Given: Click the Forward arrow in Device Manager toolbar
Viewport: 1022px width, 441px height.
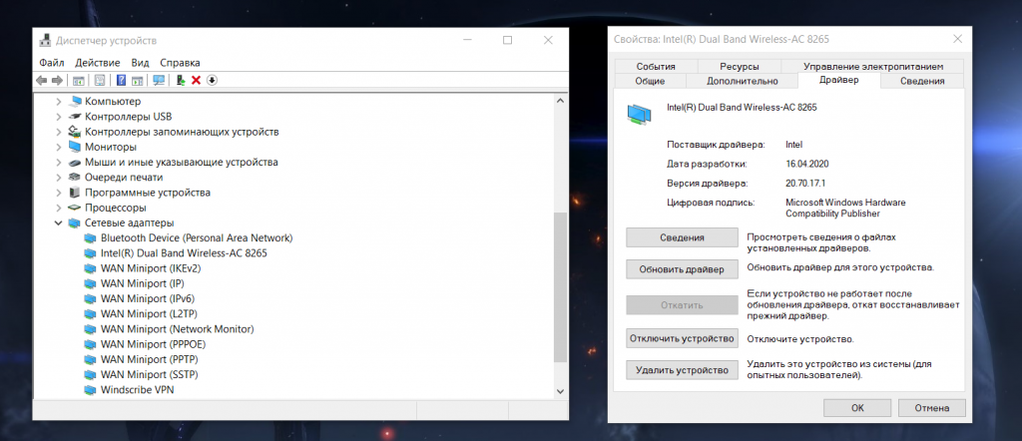Looking at the screenshot, I should pos(57,80).
